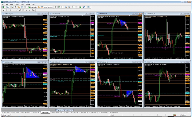Open the View menu
This screenshot has height=117, width=192.
[x=7, y=4]
